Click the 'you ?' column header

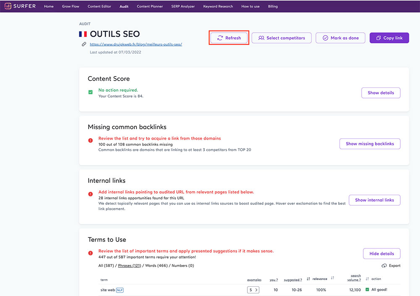click(273, 280)
